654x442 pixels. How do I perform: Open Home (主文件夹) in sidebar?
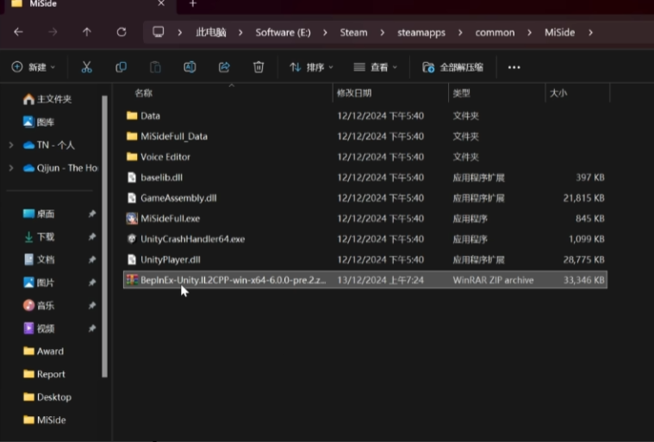(x=47, y=99)
